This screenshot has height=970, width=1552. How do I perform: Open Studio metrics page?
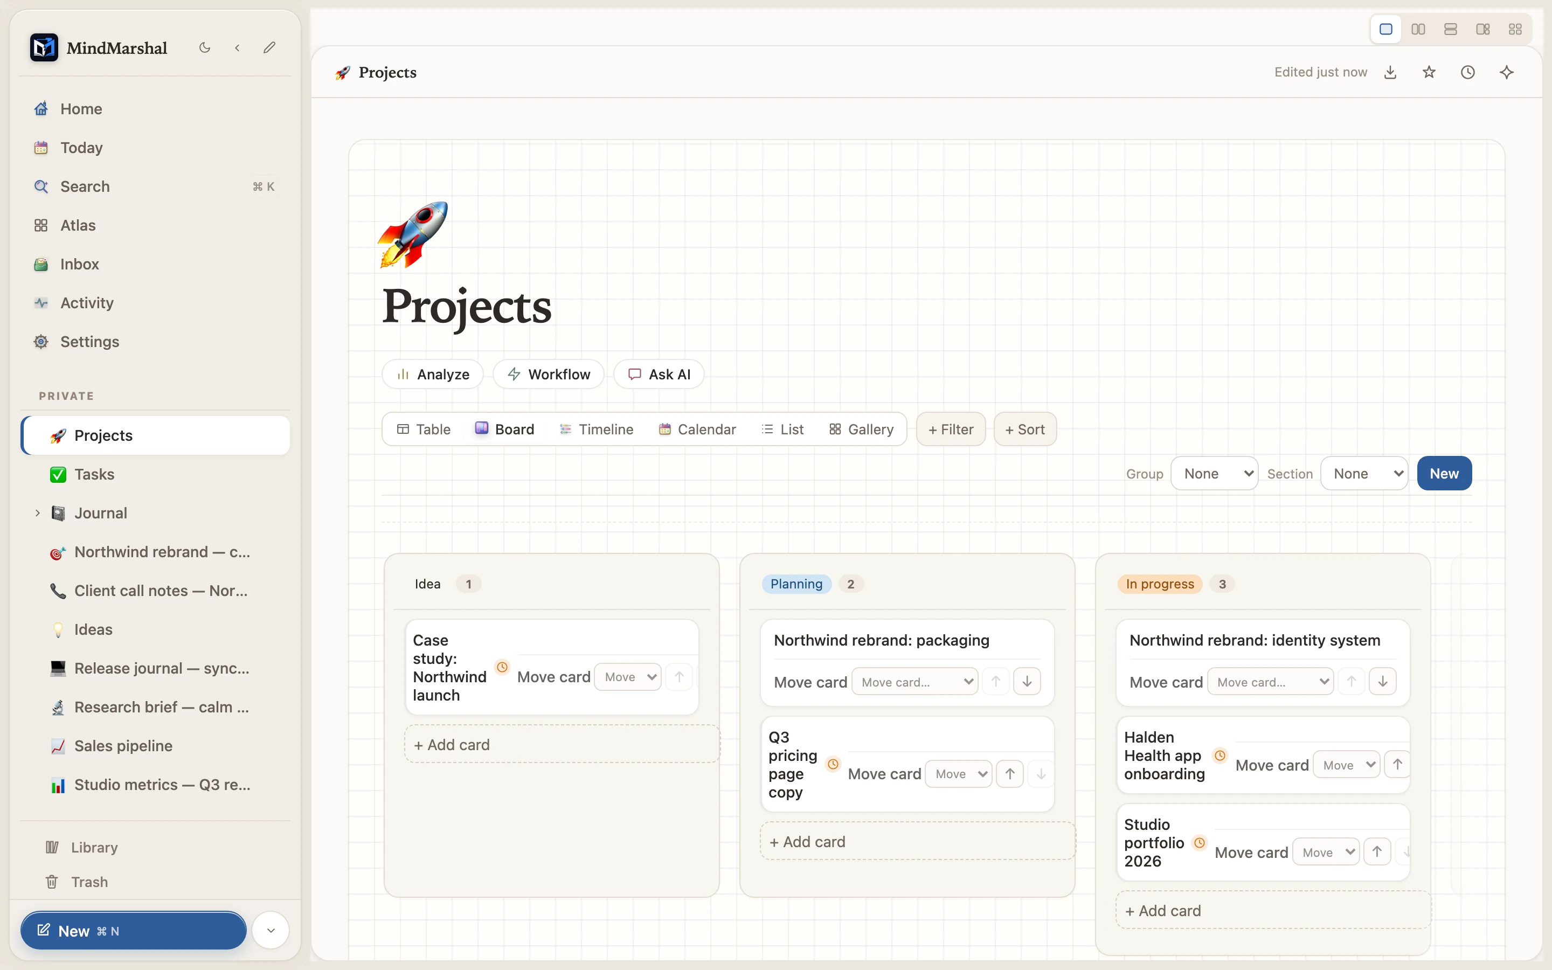[155, 785]
